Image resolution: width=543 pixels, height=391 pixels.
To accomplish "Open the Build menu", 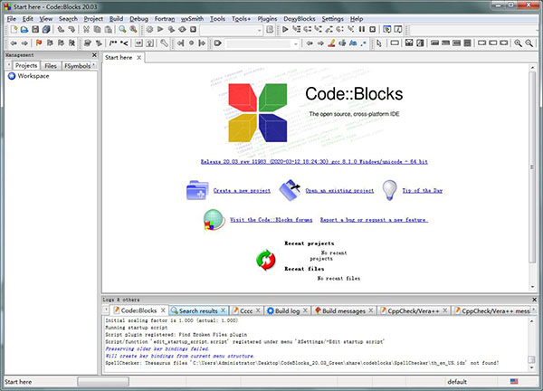I will pyautogui.click(x=117, y=19).
